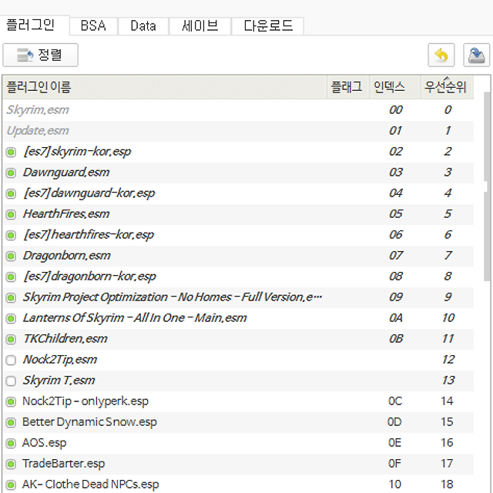
Task: Click priority value 18
Action: pyautogui.click(x=447, y=485)
